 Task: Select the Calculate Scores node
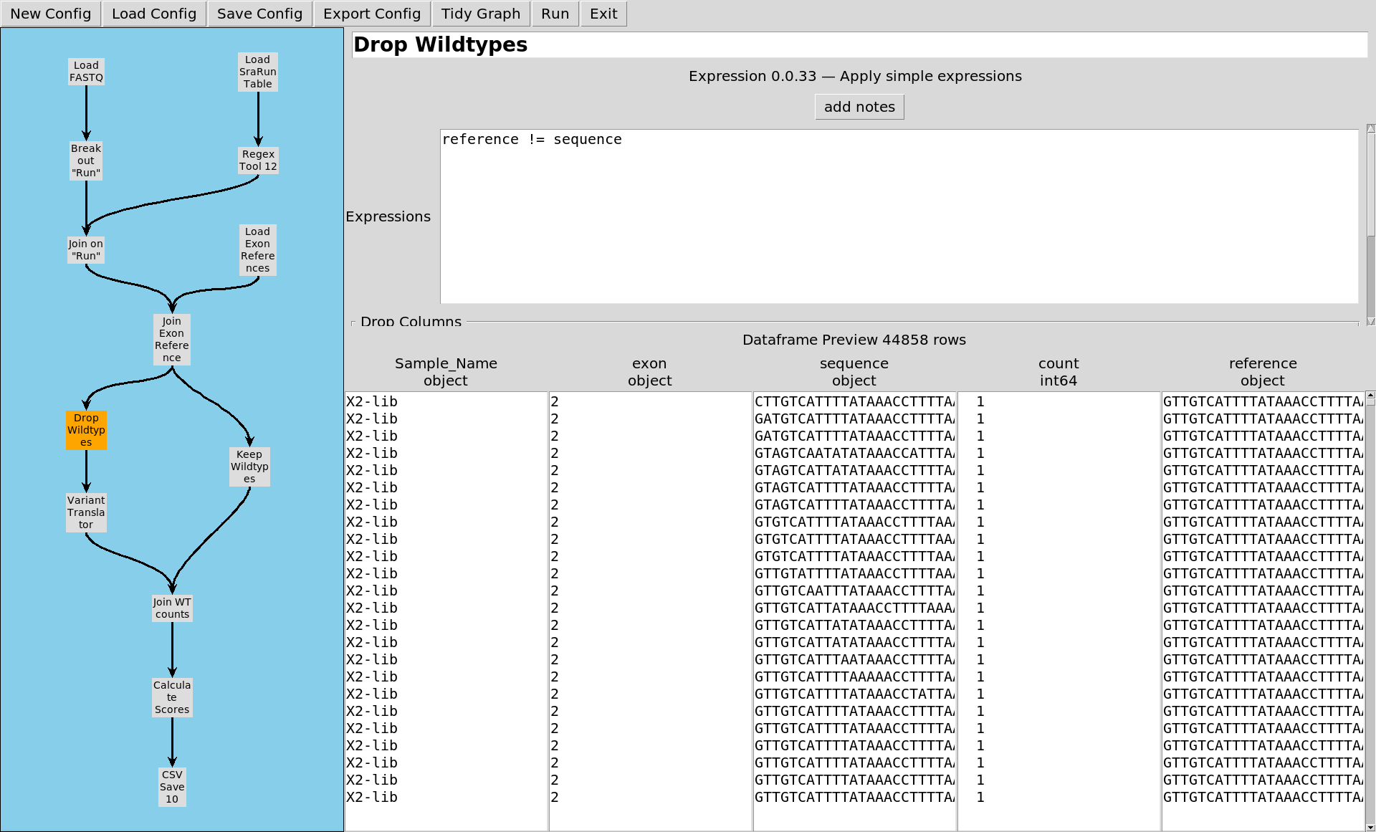pos(172,697)
